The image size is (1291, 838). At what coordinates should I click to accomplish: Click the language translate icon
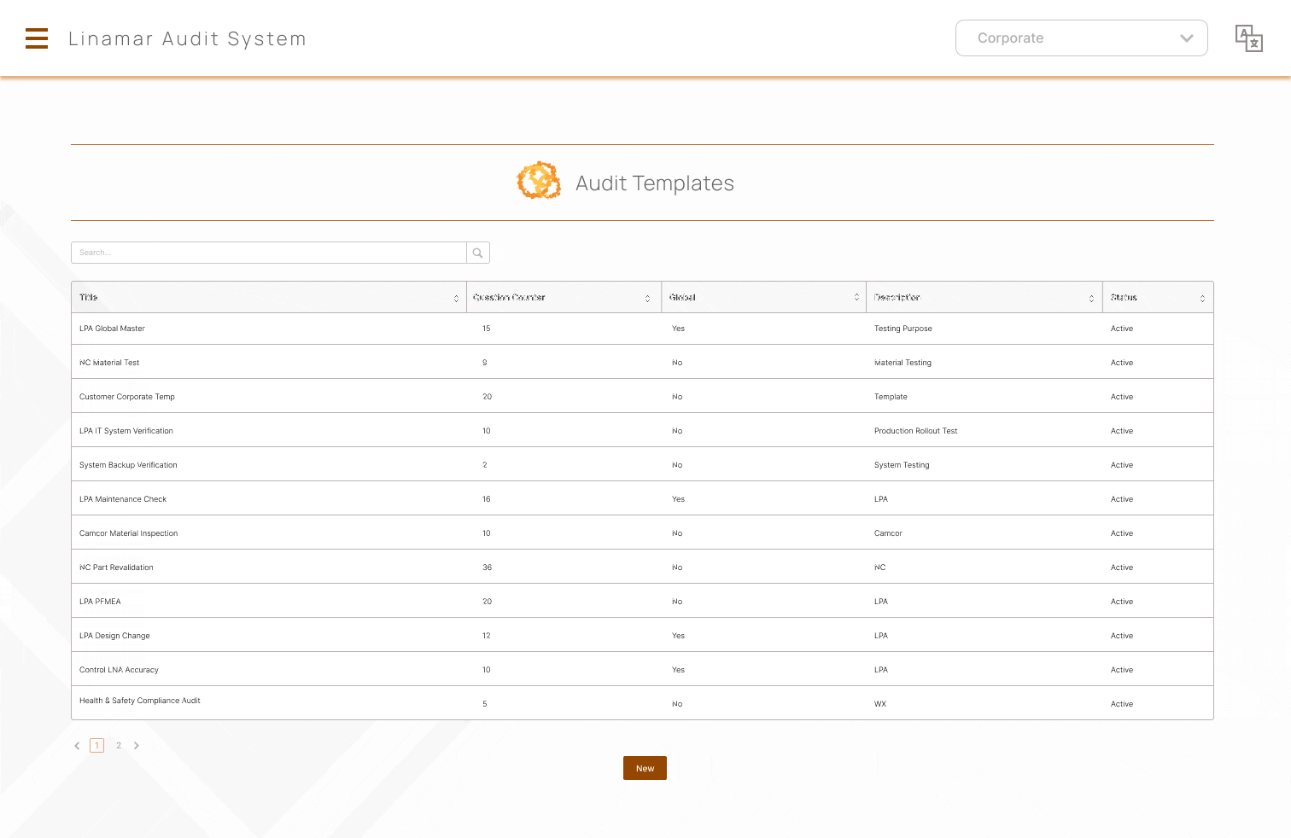[1248, 38]
